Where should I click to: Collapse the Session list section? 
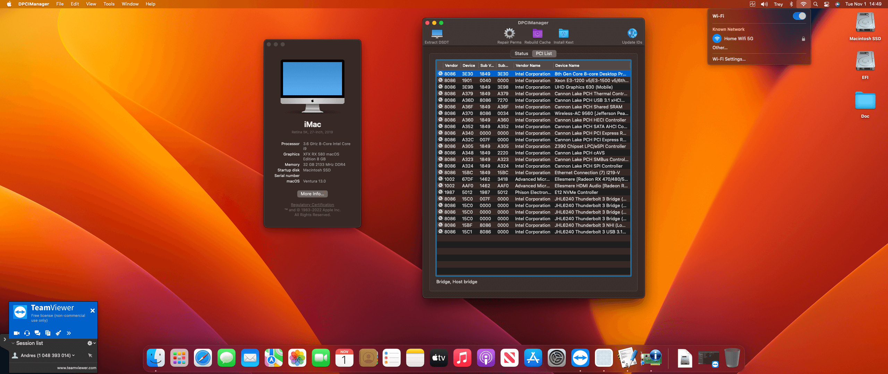coord(13,343)
